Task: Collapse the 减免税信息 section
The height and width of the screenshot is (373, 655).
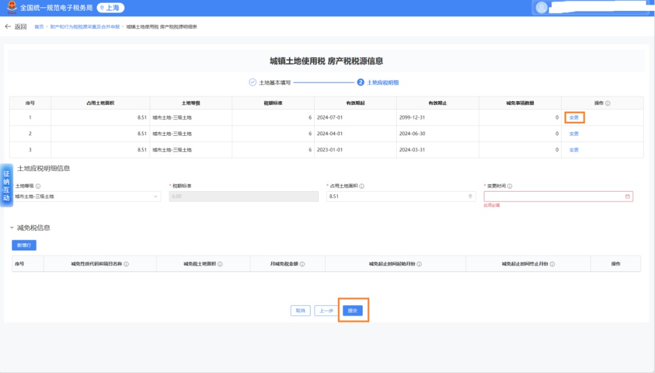Action: click(x=12, y=228)
